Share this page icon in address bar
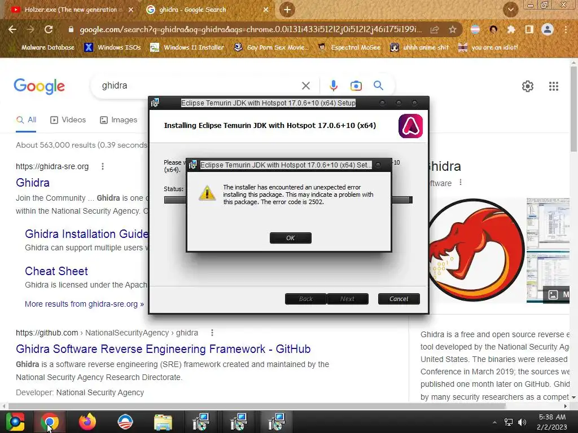This screenshot has height=433, width=578. tap(435, 29)
